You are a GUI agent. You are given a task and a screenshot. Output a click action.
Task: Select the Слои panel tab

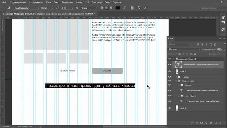click(171, 39)
